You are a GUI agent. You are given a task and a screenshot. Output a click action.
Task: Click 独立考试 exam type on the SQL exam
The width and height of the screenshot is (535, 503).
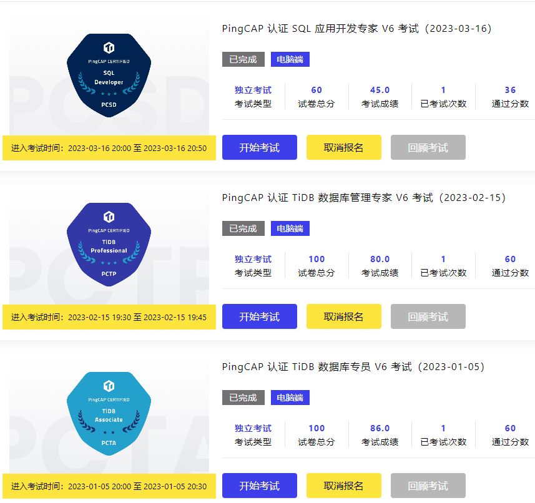click(x=253, y=89)
